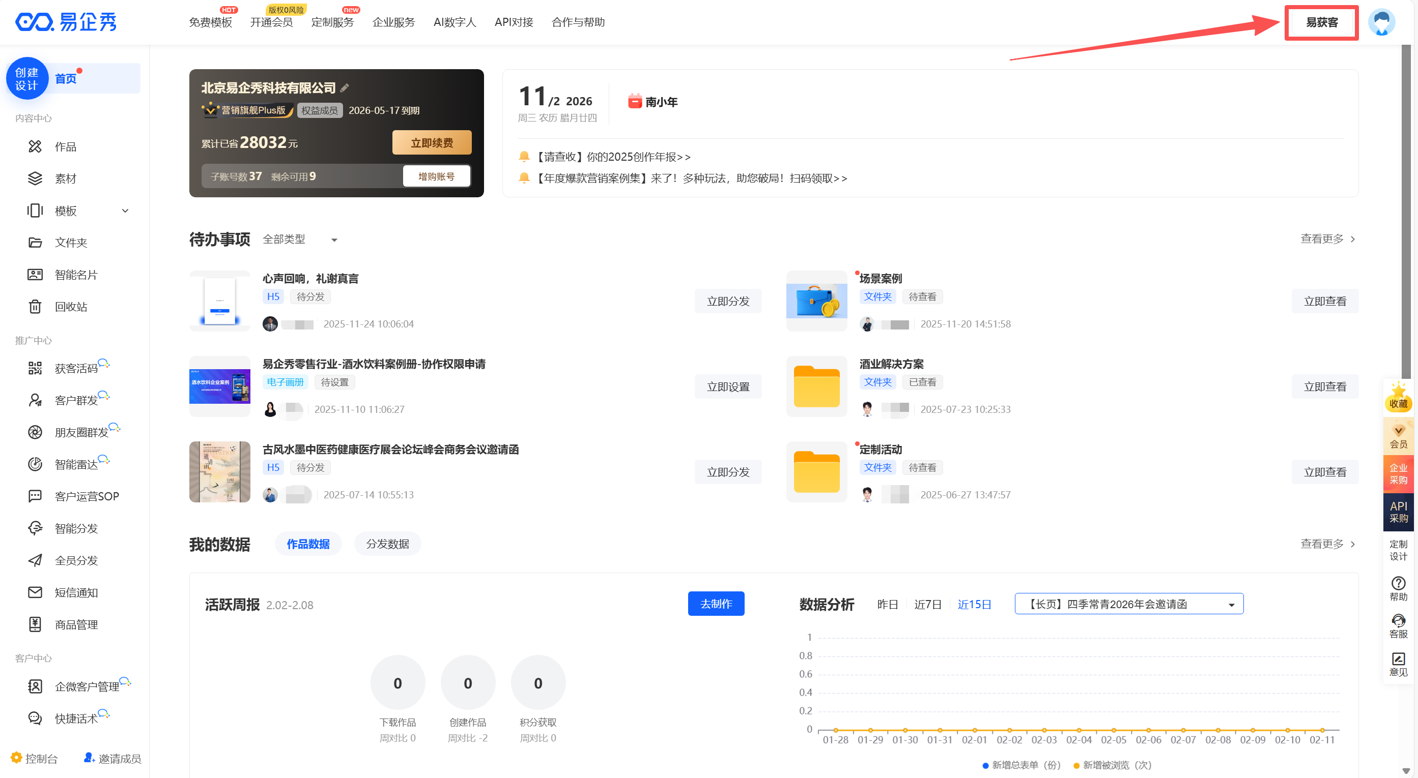Open AI数字人 top menu item
The image size is (1418, 778).
[454, 22]
